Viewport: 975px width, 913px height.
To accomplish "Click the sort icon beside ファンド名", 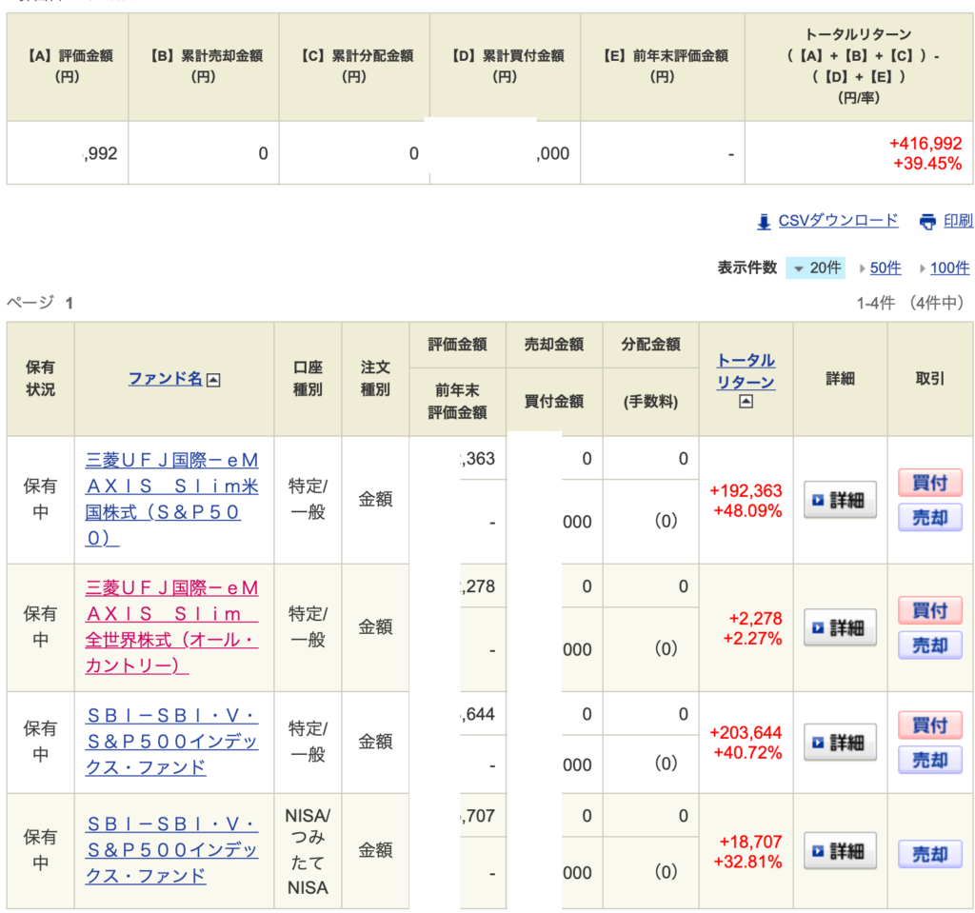I will 213,379.
